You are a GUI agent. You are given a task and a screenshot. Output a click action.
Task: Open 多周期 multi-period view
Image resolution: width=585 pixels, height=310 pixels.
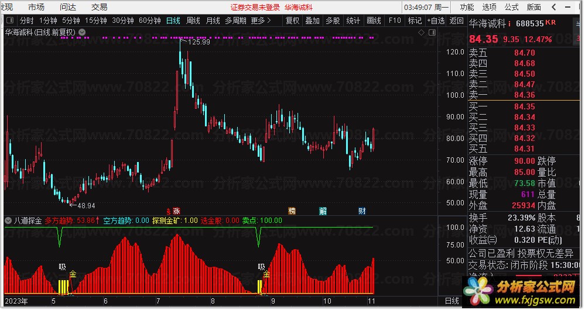click(x=235, y=21)
